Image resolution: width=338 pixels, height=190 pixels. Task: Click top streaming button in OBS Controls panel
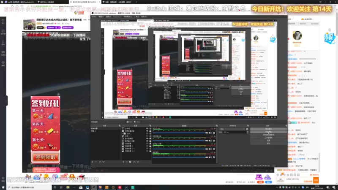268,129
